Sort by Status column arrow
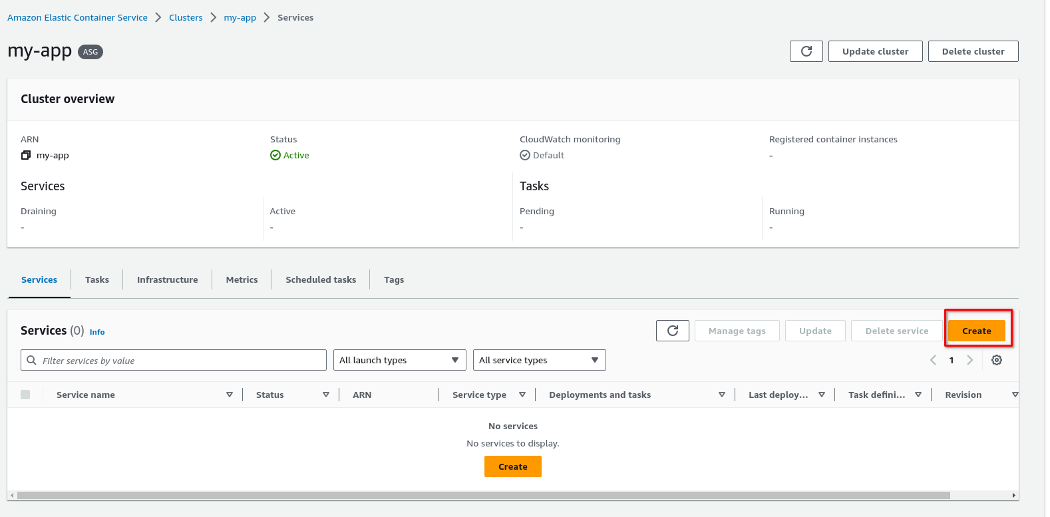Image resolution: width=1050 pixels, height=517 pixels. [x=326, y=395]
